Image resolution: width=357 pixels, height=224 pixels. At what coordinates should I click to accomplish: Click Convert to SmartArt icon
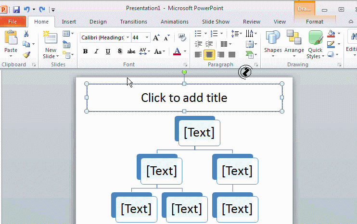[x=251, y=55]
